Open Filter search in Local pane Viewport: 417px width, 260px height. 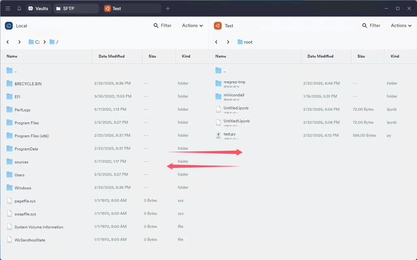pyautogui.click(x=162, y=25)
